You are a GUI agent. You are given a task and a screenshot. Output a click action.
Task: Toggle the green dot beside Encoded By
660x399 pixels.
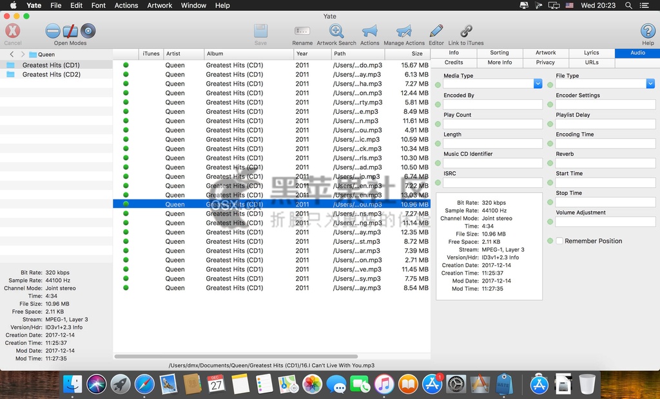click(x=438, y=104)
